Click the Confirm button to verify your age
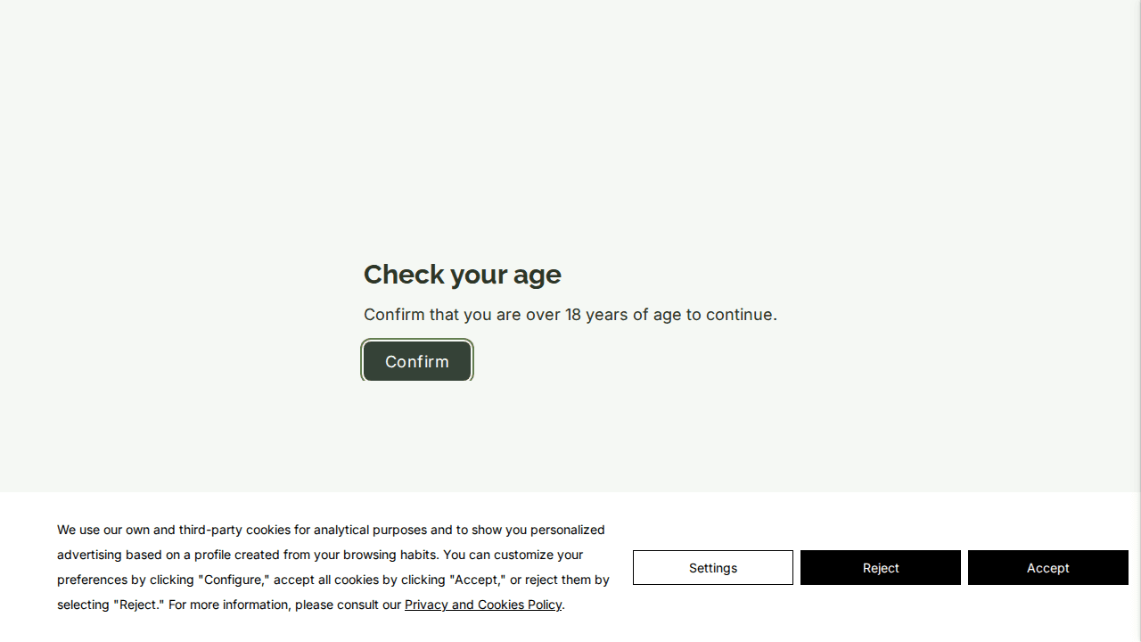Image resolution: width=1141 pixels, height=642 pixels. (x=417, y=361)
